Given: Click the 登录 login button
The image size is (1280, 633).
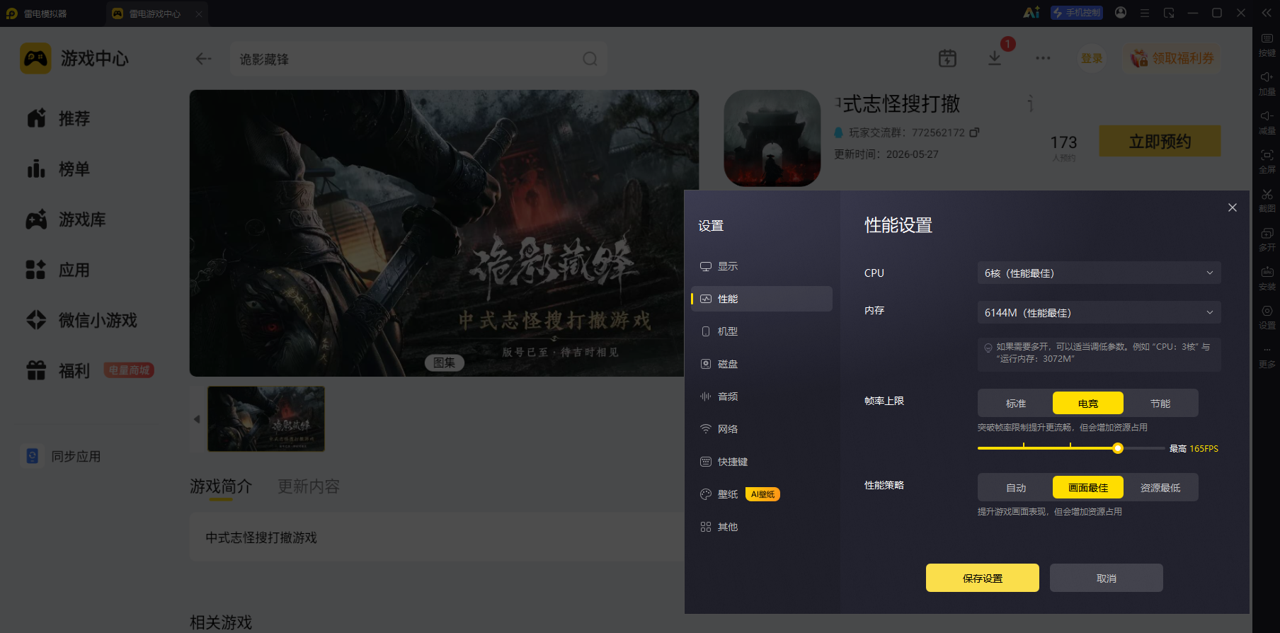Looking at the screenshot, I should pos(1092,59).
